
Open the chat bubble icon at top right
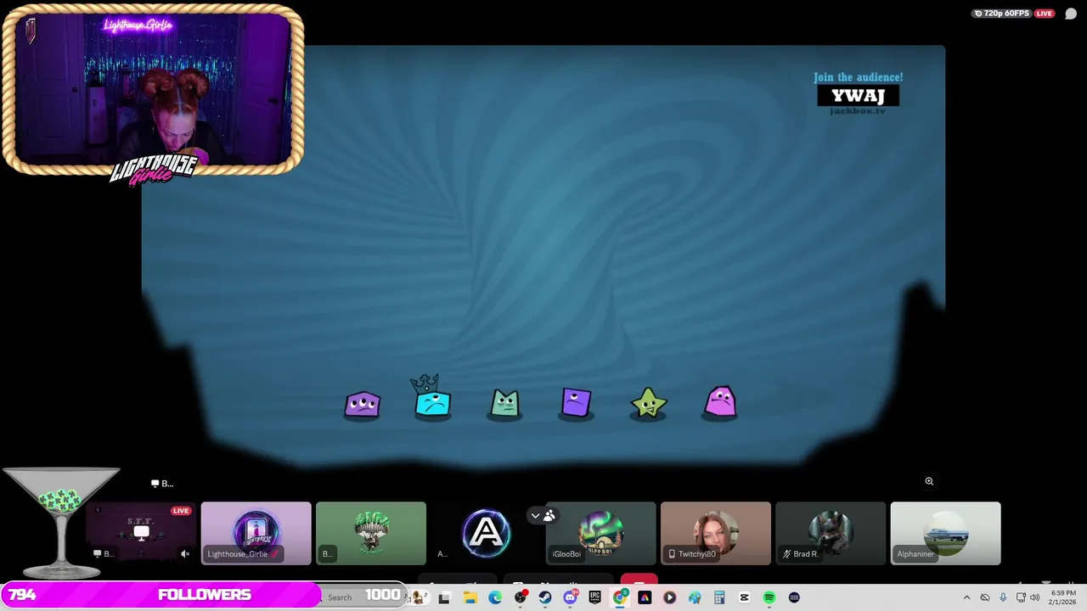[x=1071, y=14]
